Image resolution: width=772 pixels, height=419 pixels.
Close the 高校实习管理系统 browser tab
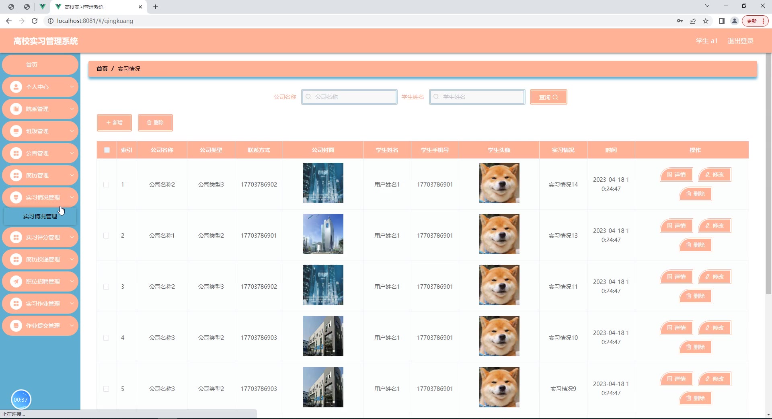[x=140, y=7]
